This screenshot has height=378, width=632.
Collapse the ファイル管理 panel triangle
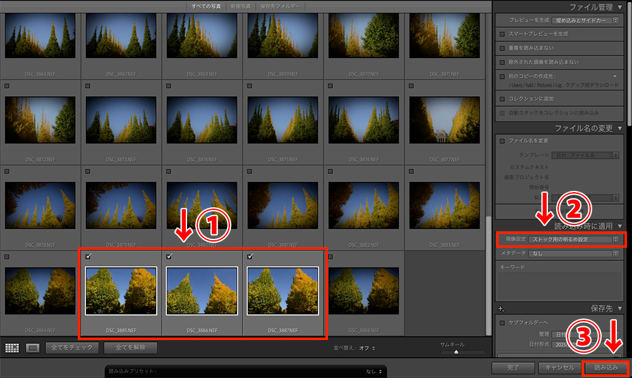[x=620, y=7]
